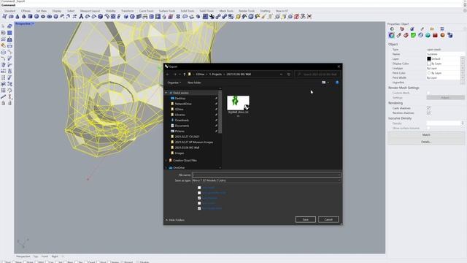Switch to the Curve Tools toolbar tab
The width and height of the screenshot is (467, 263).
146,11
